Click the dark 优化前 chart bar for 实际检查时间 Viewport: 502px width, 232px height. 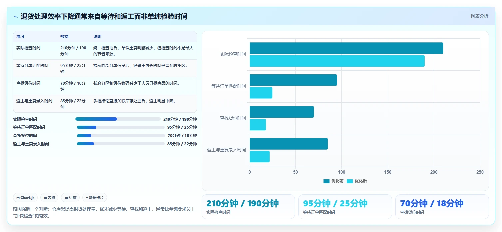(x=346, y=48)
